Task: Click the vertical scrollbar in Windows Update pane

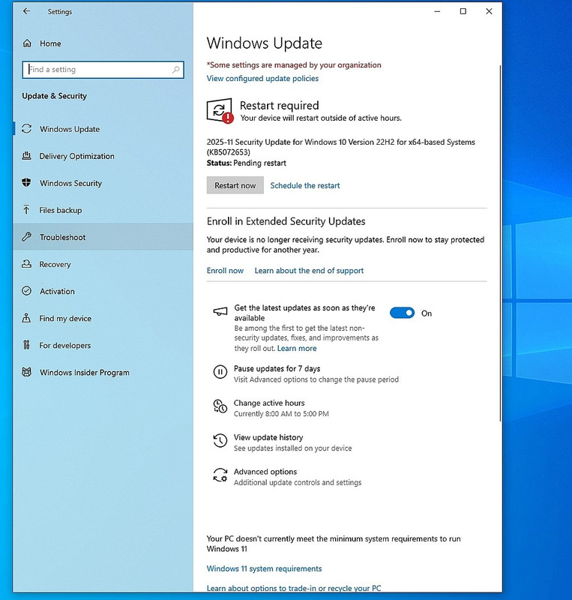Action: coord(500,243)
